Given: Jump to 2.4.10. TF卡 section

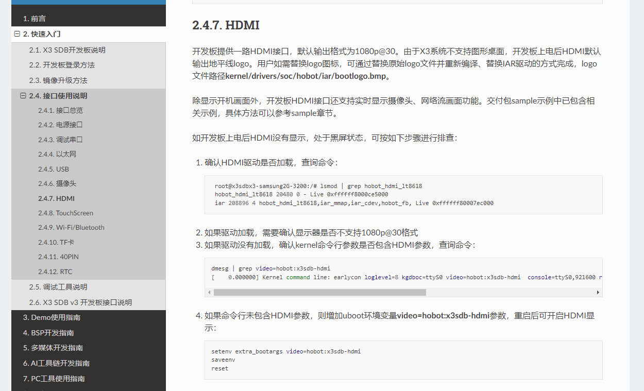Looking at the screenshot, I should point(56,242).
